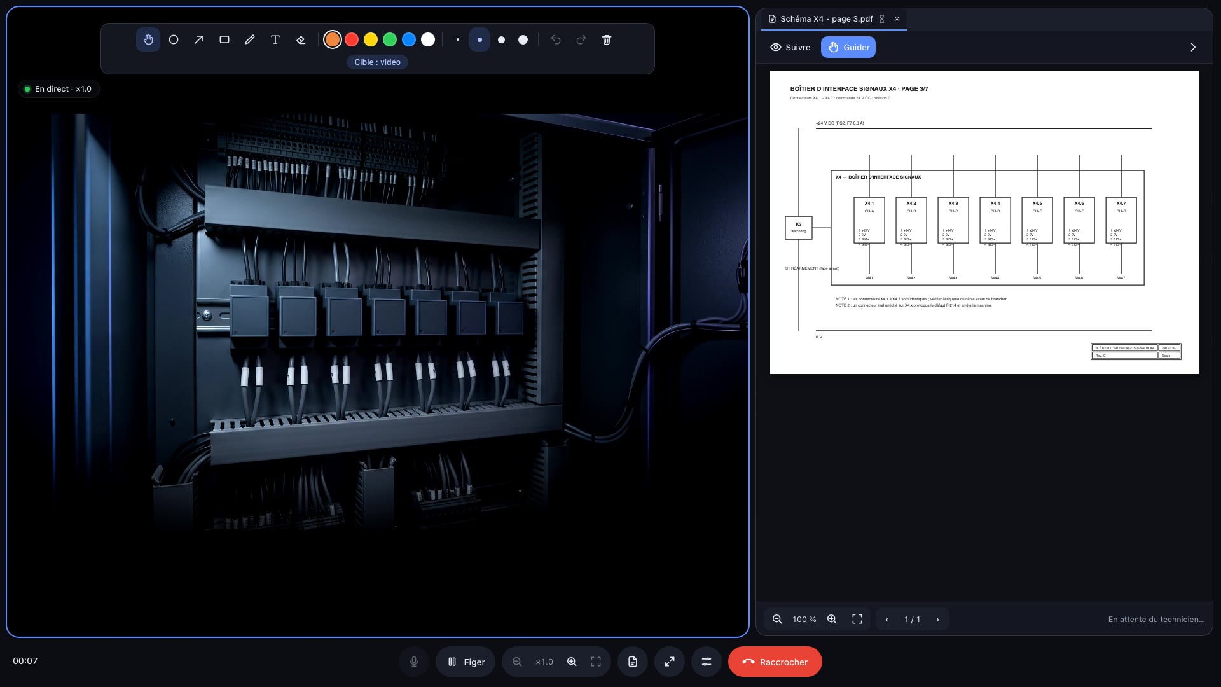Collapse the document side panel chevron
Viewport: 1221px width, 687px height.
pyautogui.click(x=1193, y=47)
